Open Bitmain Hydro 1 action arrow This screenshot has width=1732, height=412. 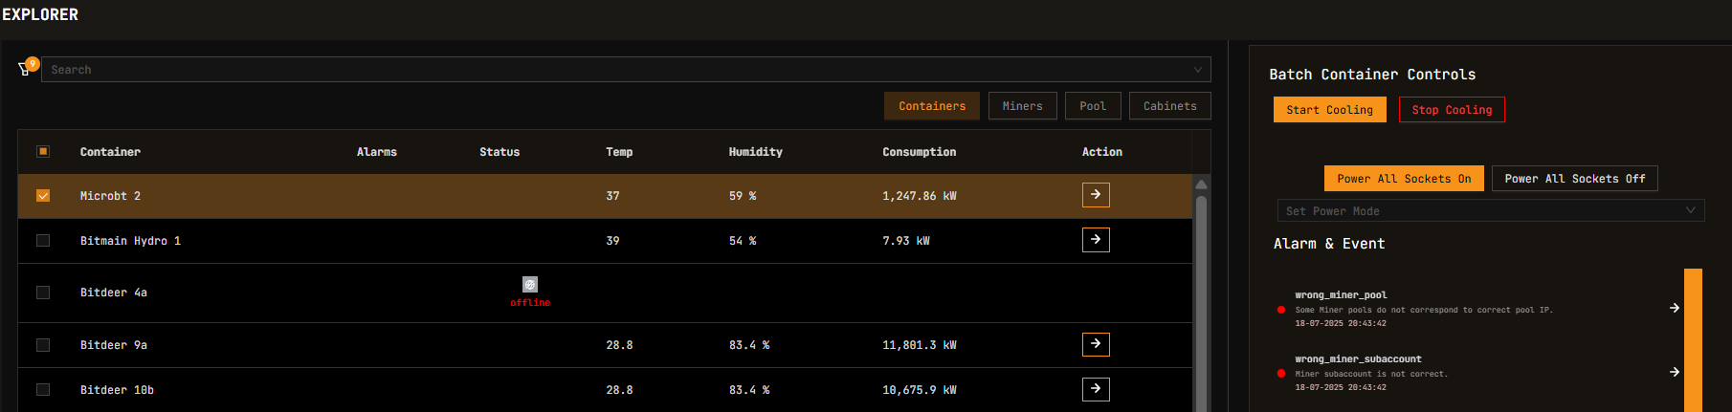[1096, 239]
